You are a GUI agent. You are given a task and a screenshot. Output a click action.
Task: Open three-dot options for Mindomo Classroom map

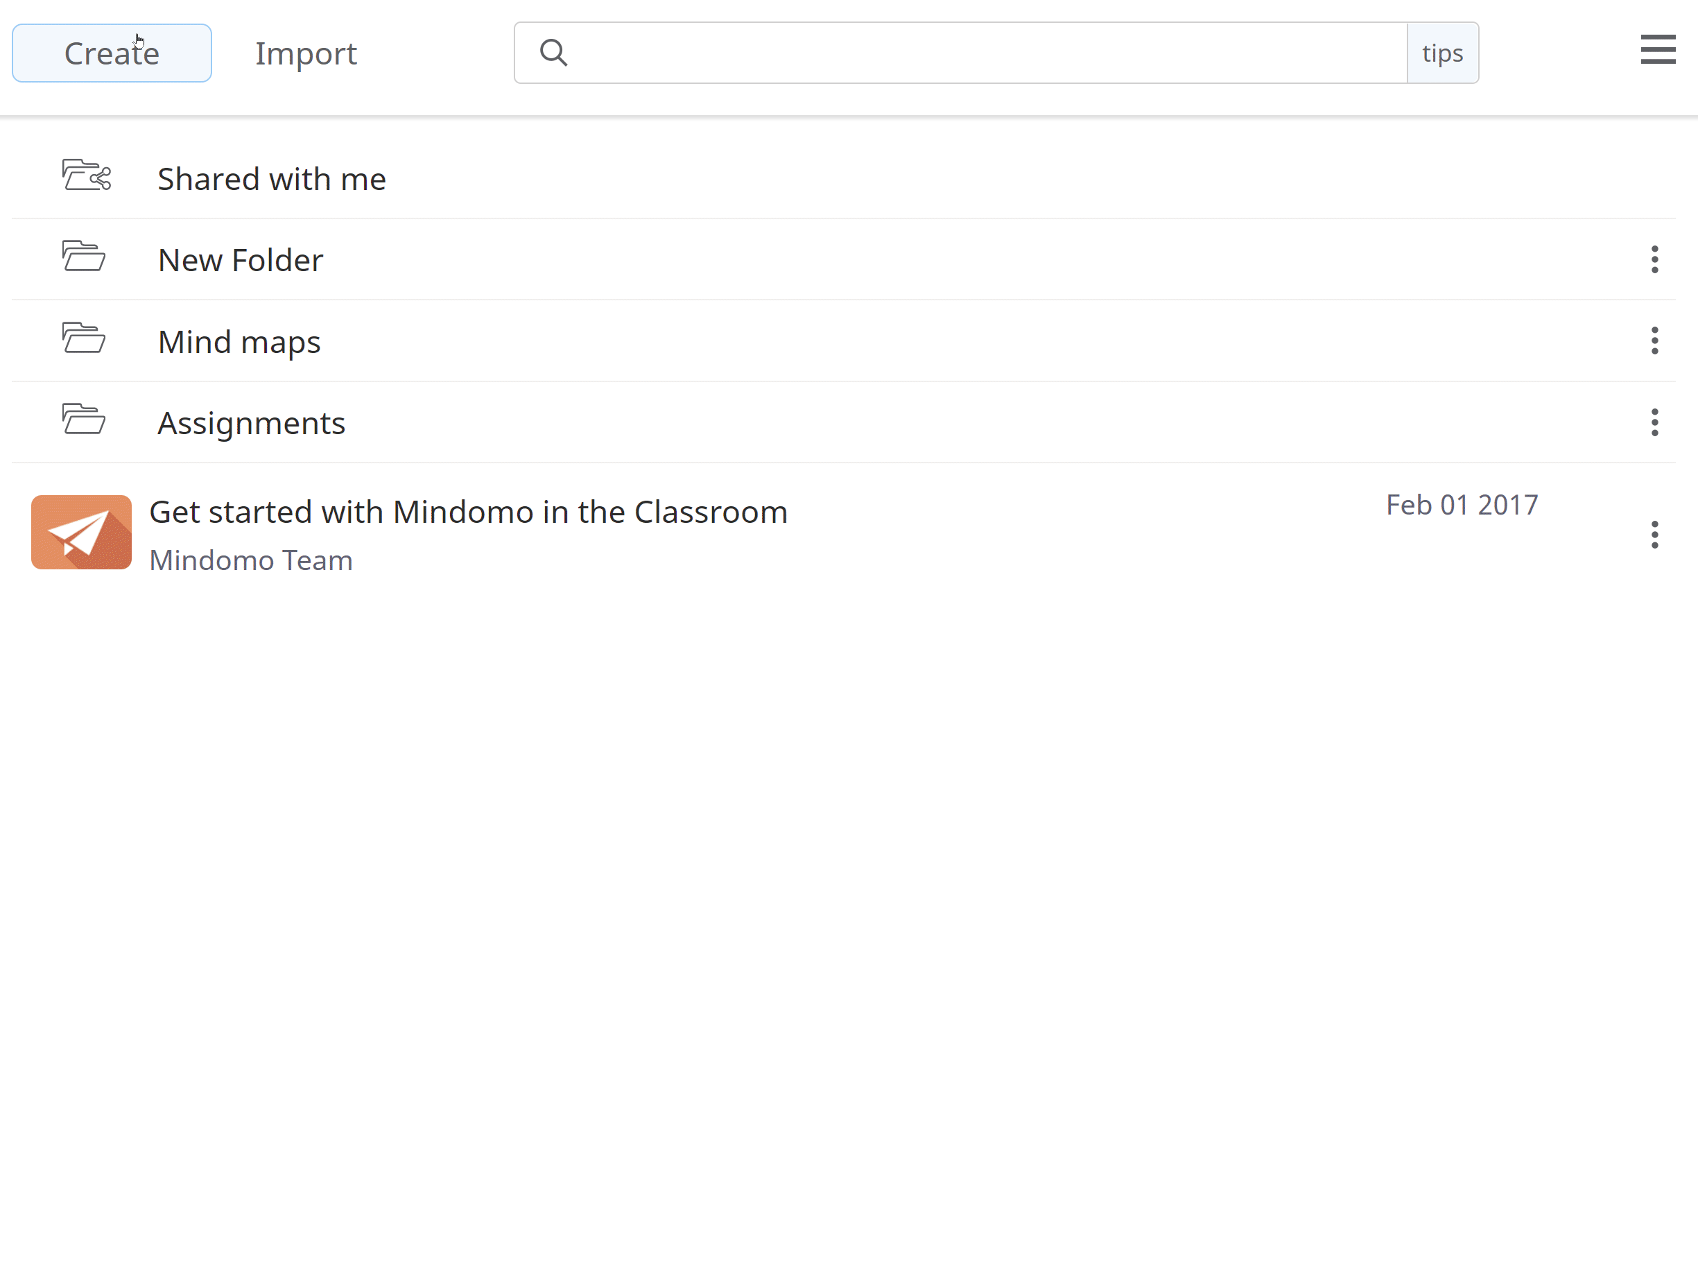[x=1654, y=534]
